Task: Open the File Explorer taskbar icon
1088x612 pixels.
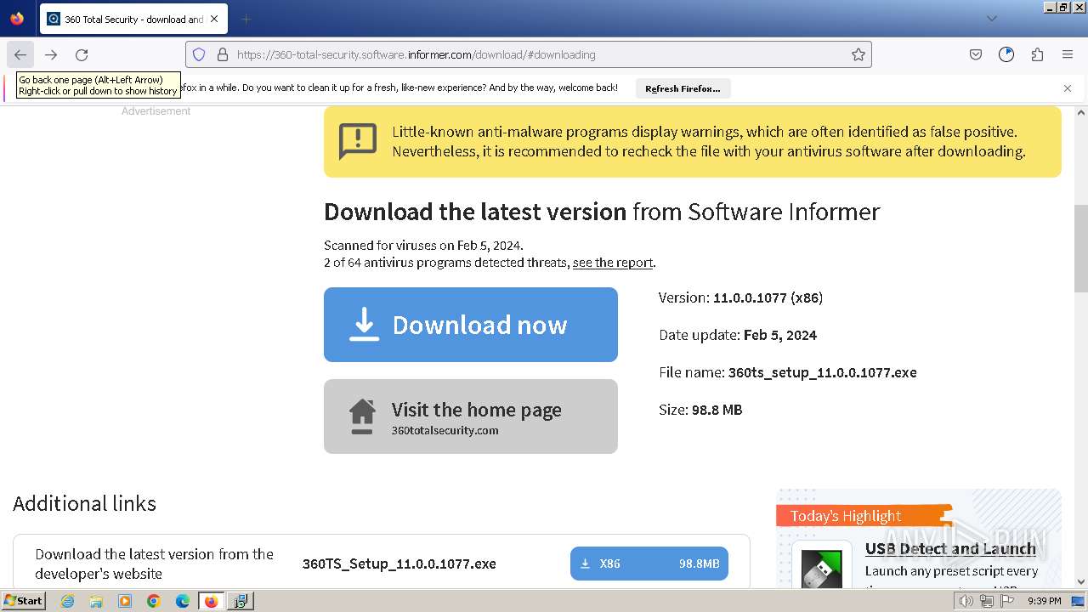Action: pos(96,601)
